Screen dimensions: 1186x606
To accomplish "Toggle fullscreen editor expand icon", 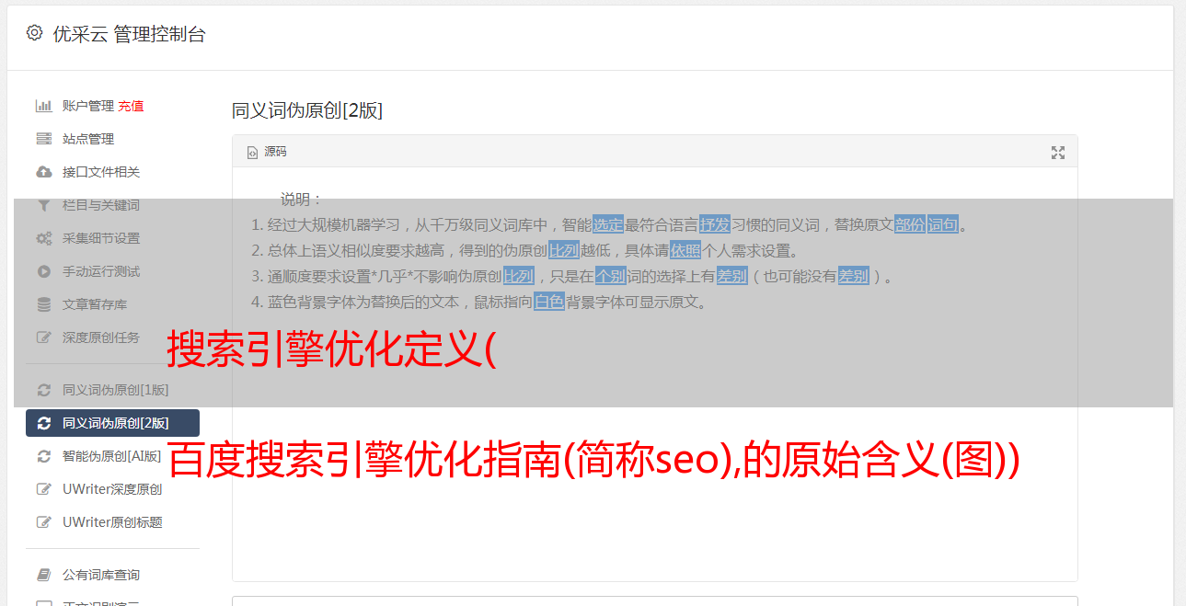I will tap(1058, 153).
